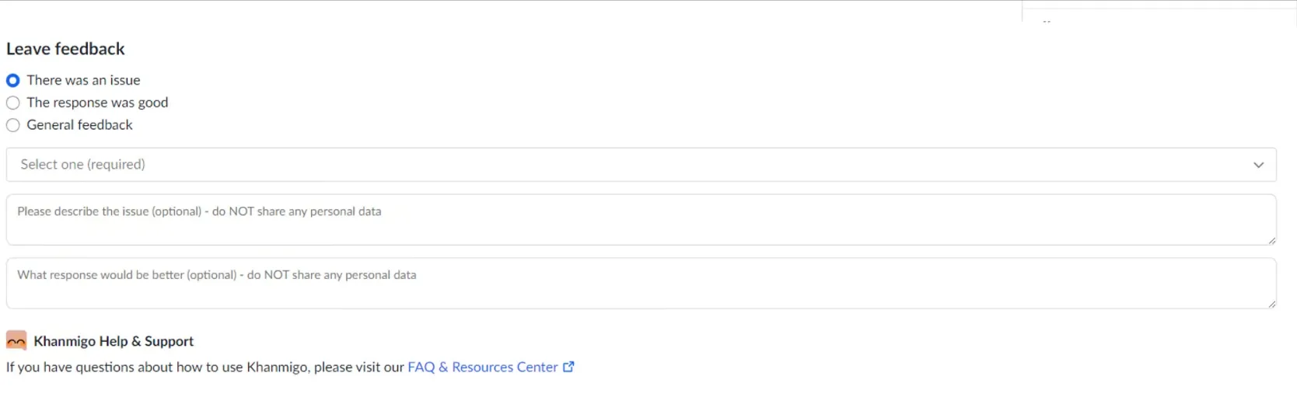Click the "The response was good" label text

(97, 103)
